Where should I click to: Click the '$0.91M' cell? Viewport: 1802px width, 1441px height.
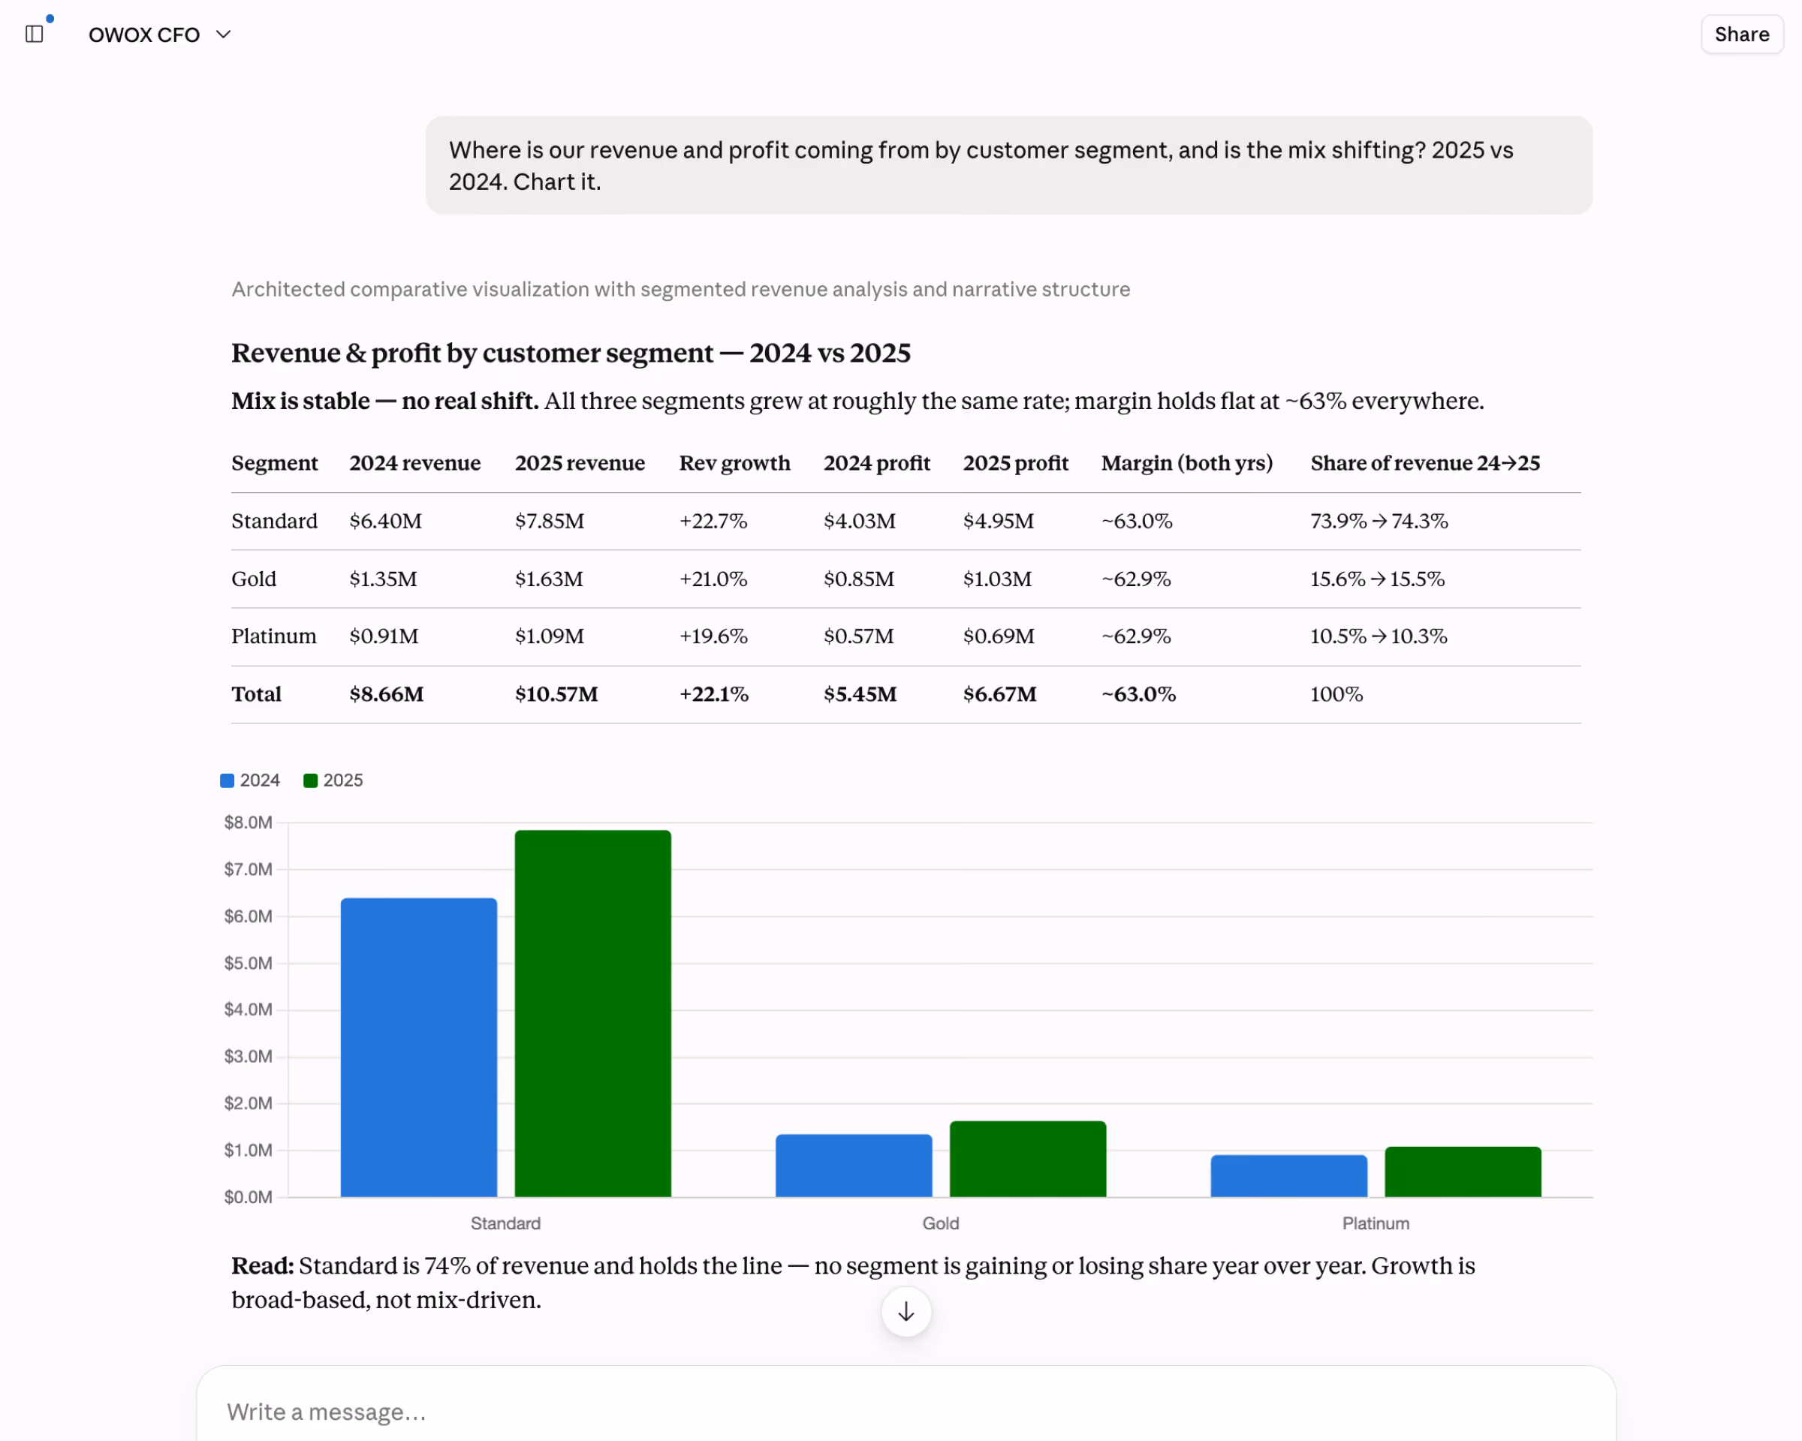[384, 636]
